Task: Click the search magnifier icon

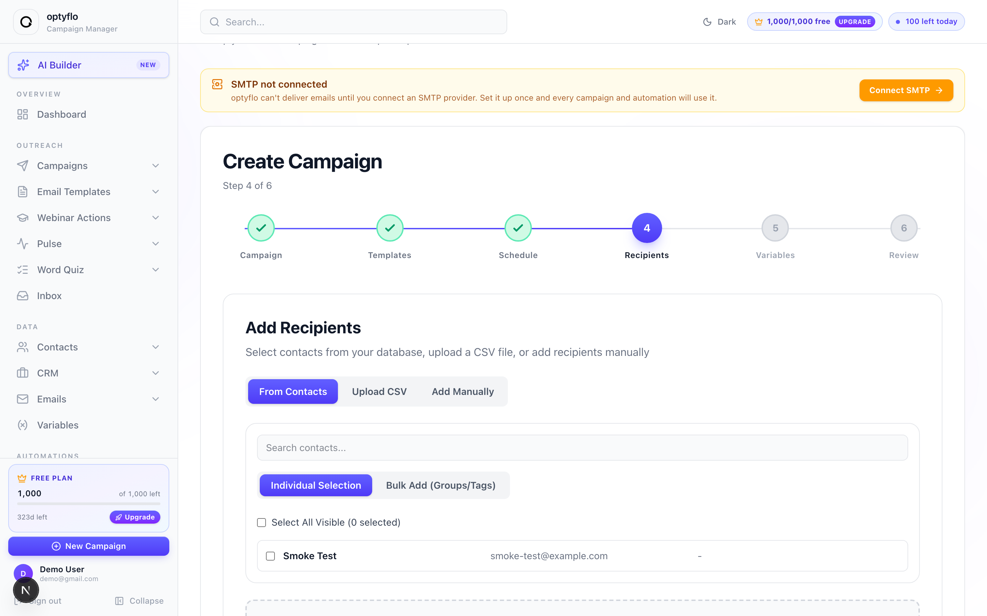Action: coord(215,22)
